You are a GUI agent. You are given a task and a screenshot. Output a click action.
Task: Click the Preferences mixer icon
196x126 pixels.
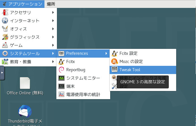(x=61, y=53)
